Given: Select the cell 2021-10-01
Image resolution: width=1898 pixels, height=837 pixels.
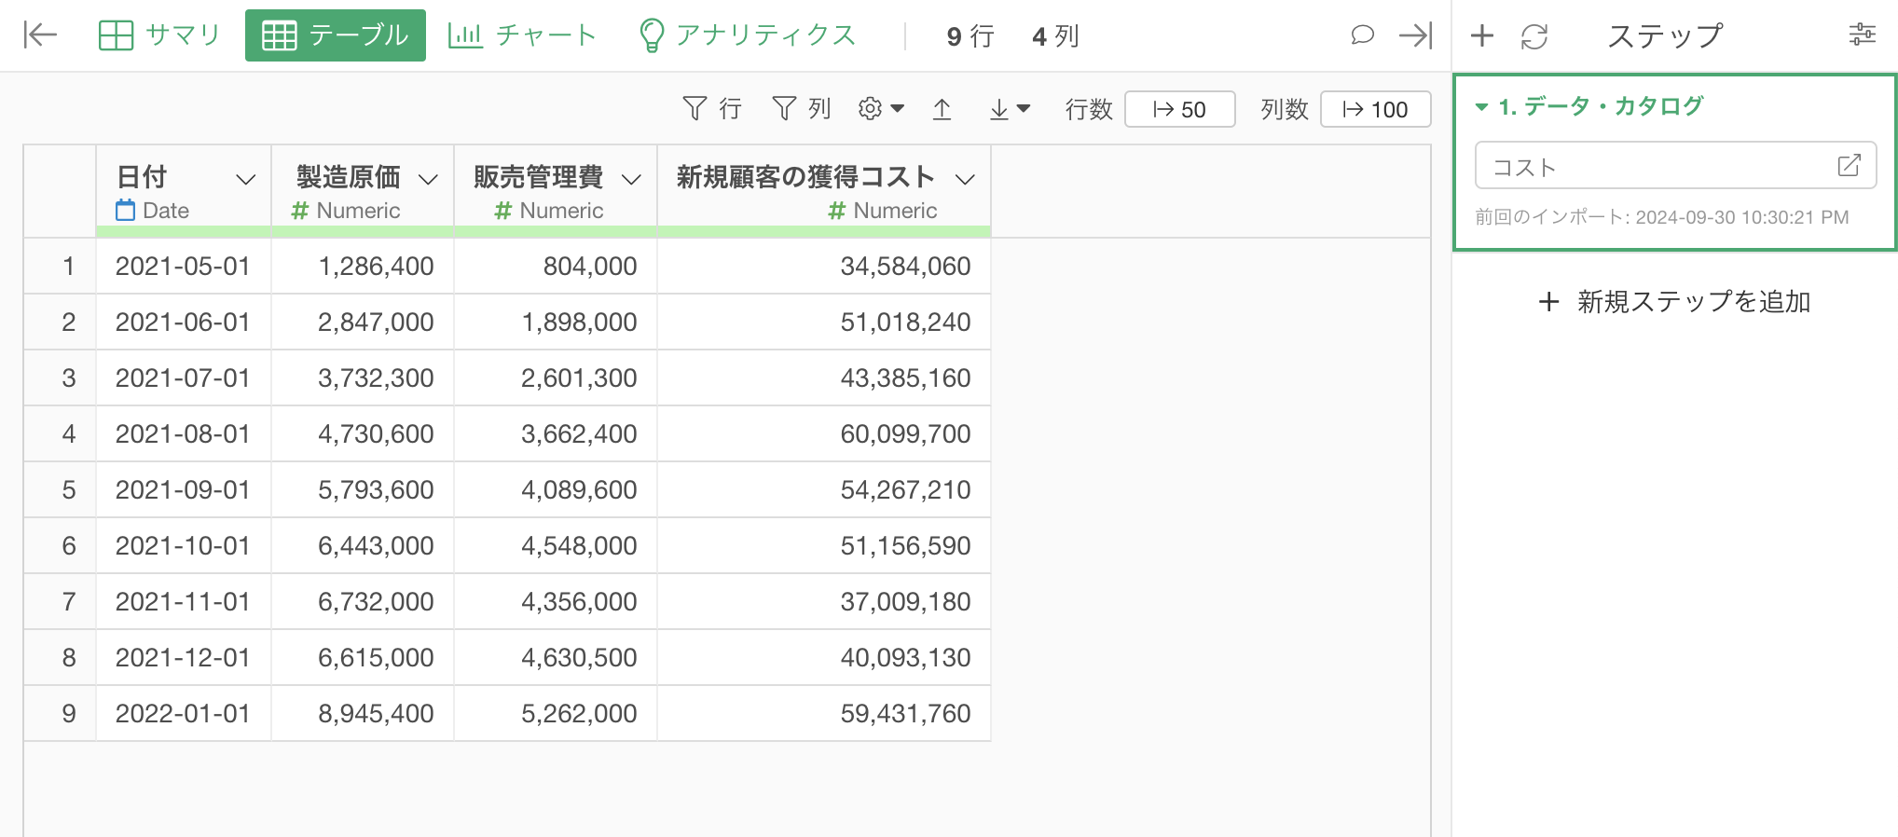Looking at the screenshot, I should tap(183, 546).
